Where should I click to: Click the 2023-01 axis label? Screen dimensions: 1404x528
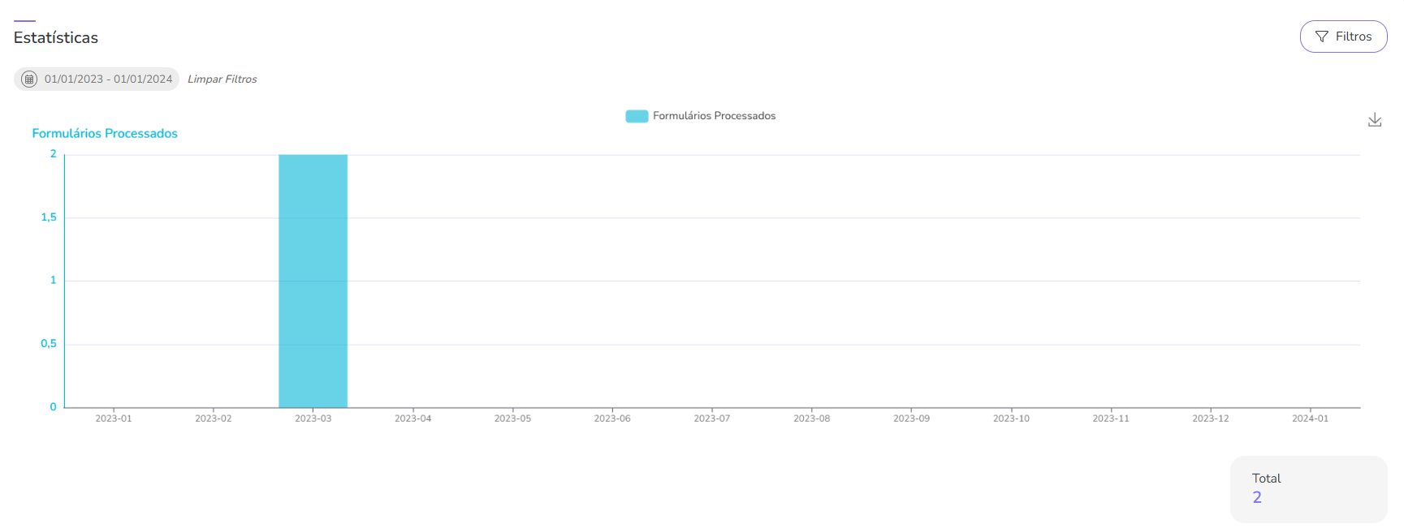114,419
